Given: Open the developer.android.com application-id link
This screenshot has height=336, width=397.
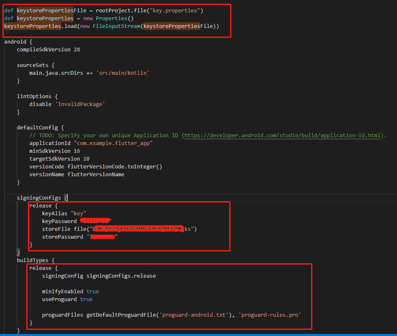Looking at the screenshot, I should [282, 136].
